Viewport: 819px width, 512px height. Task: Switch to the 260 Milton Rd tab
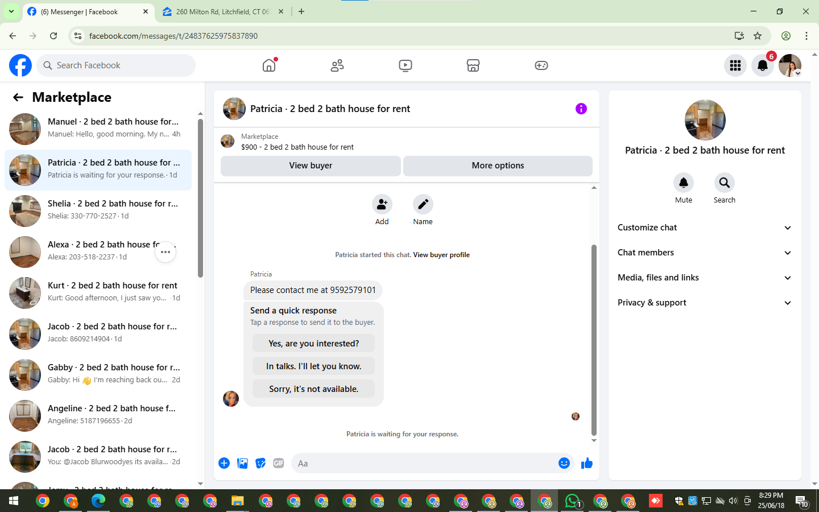click(x=222, y=11)
